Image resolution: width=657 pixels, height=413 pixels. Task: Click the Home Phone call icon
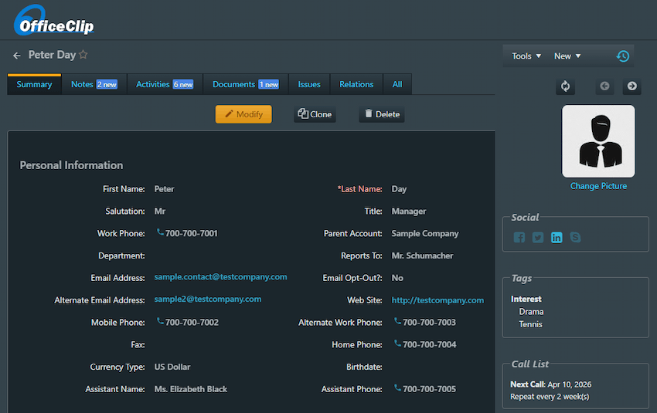tap(397, 344)
